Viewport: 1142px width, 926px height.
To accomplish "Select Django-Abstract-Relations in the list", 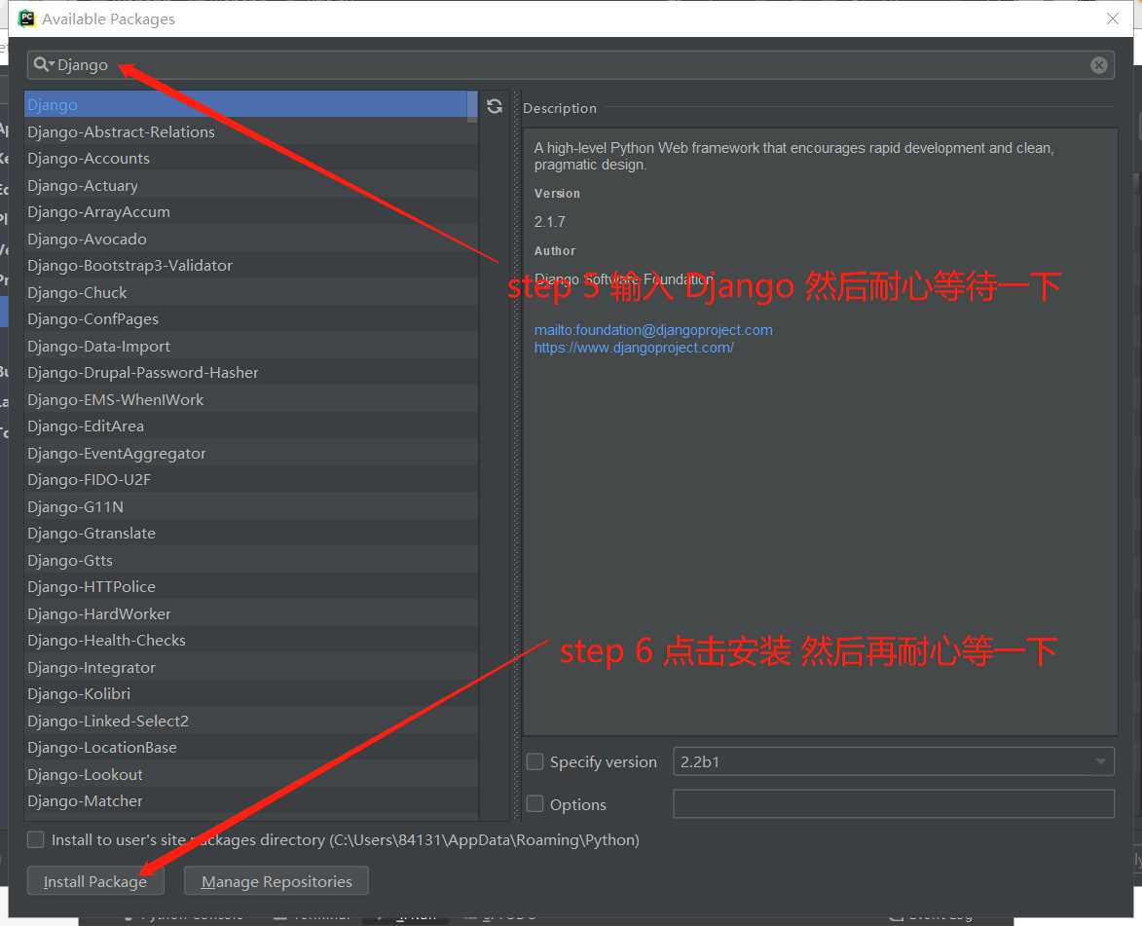I will tap(250, 131).
